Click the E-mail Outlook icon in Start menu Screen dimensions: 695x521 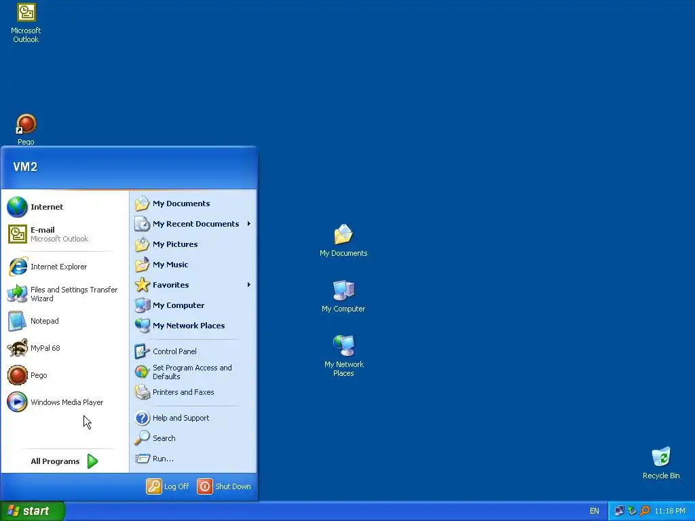pos(17,234)
